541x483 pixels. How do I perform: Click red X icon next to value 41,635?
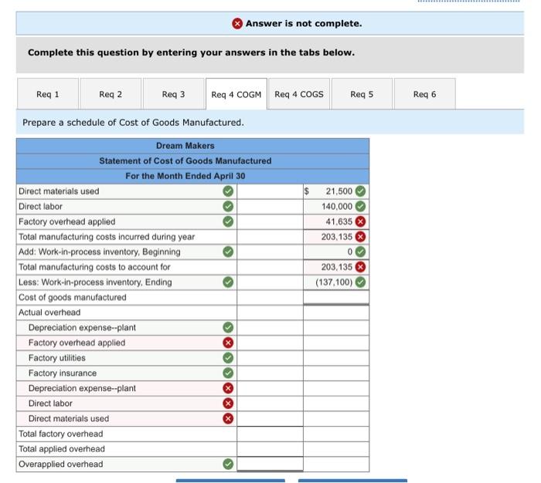360,221
